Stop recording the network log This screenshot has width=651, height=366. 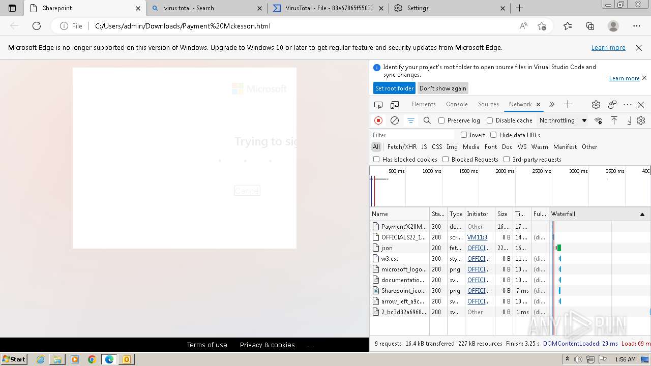(x=378, y=120)
